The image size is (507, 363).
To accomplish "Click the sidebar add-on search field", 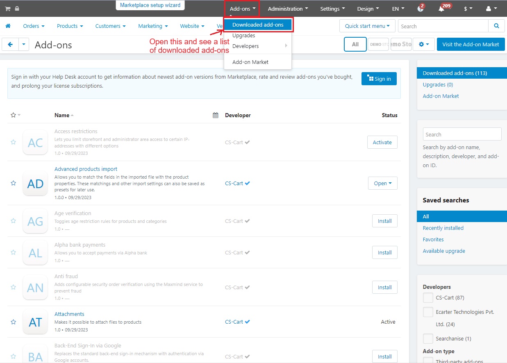I will coord(462,134).
